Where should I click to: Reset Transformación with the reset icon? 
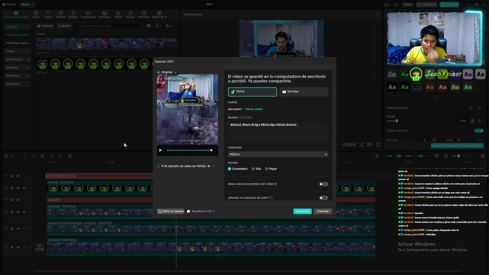pos(471,108)
